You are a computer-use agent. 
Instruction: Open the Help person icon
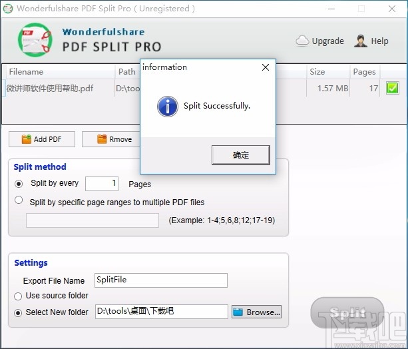tap(360, 41)
